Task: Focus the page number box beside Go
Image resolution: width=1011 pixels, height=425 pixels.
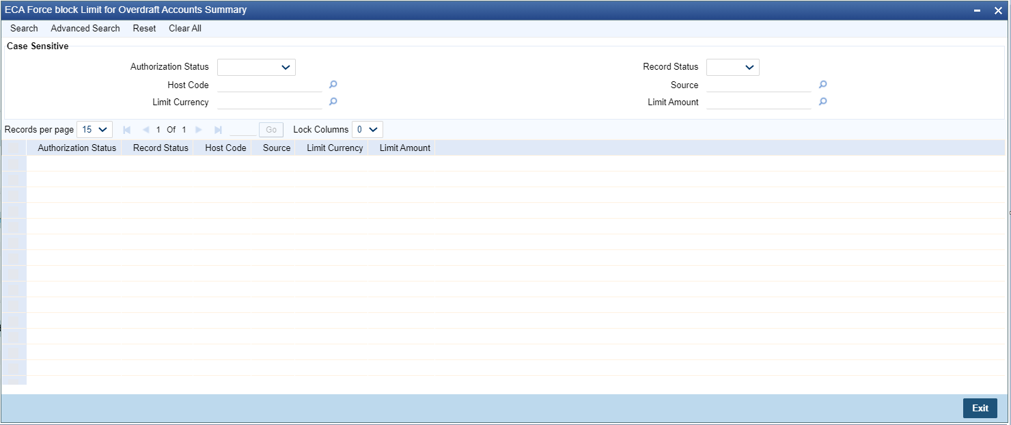Action: pyautogui.click(x=243, y=129)
